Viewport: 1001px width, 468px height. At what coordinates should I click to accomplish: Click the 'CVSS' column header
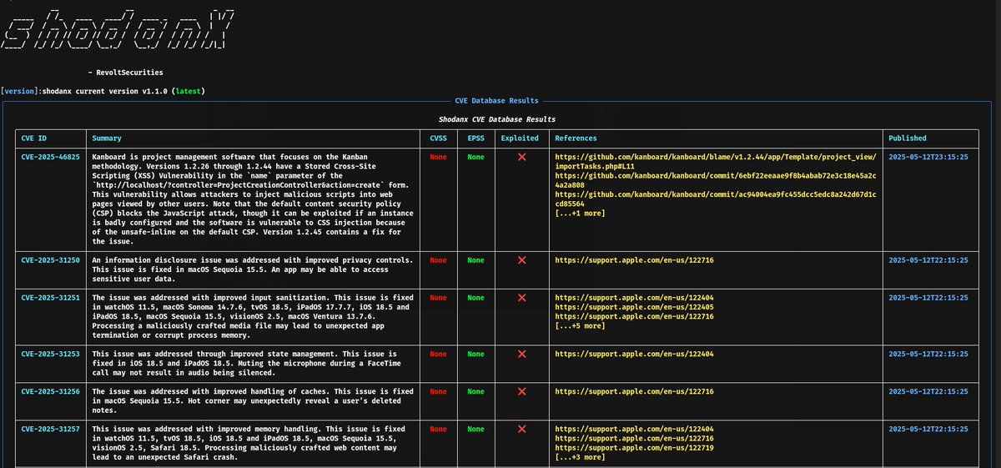438,138
